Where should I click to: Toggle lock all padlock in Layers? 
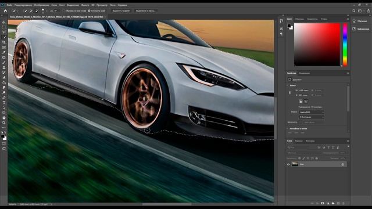[316, 158]
